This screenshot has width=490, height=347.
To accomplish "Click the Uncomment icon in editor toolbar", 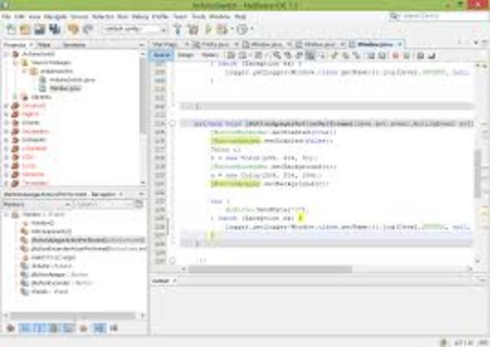I will 432,56.
